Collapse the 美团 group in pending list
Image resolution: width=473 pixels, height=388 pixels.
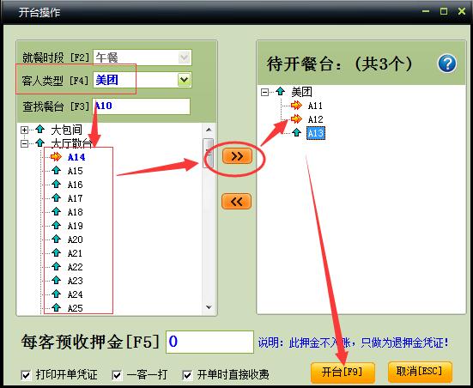264,92
